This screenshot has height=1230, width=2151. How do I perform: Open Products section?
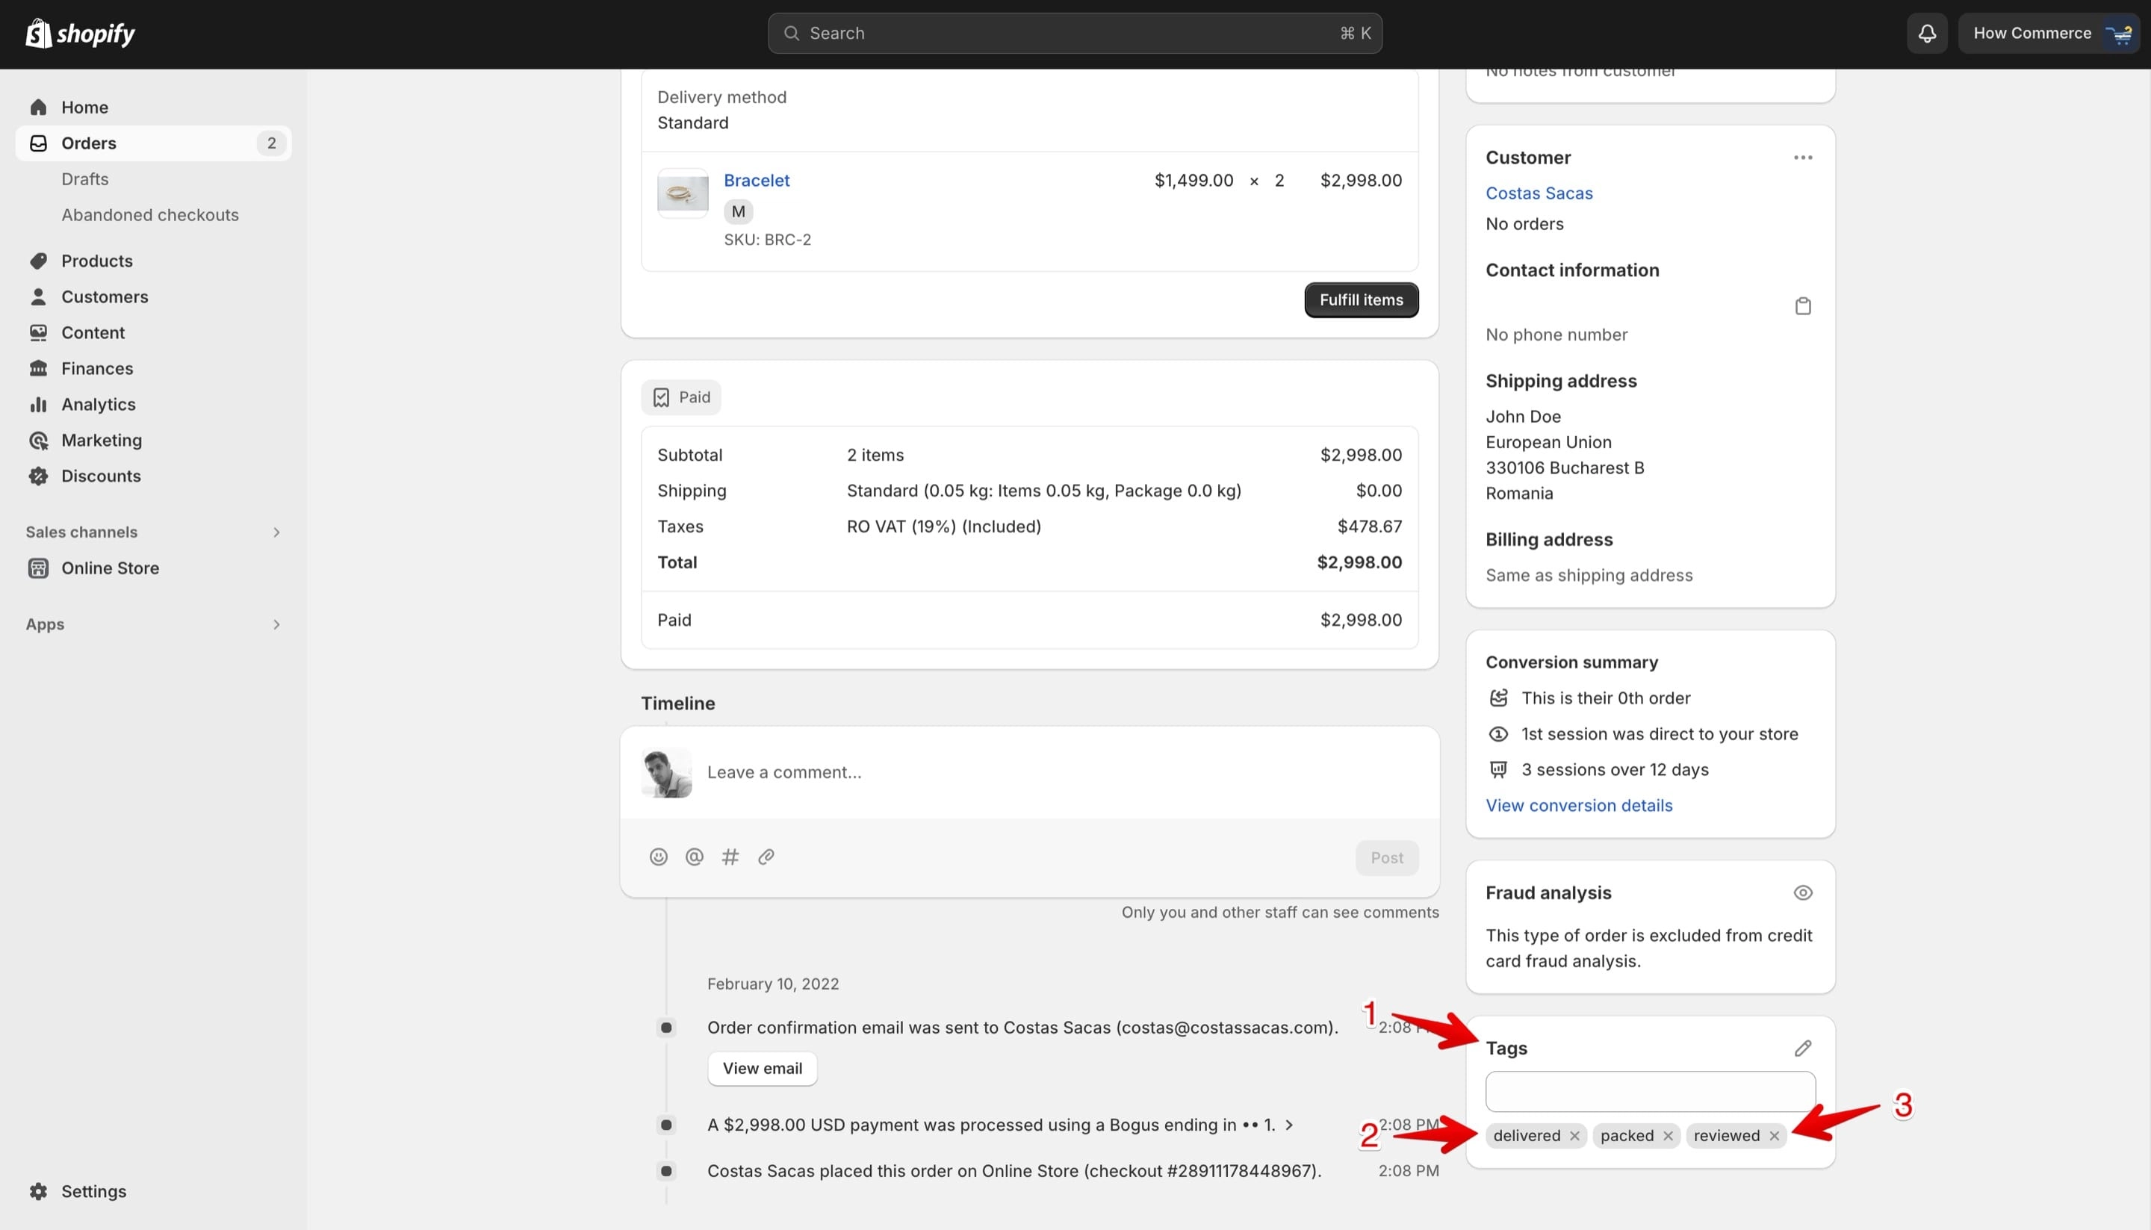tap(96, 261)
